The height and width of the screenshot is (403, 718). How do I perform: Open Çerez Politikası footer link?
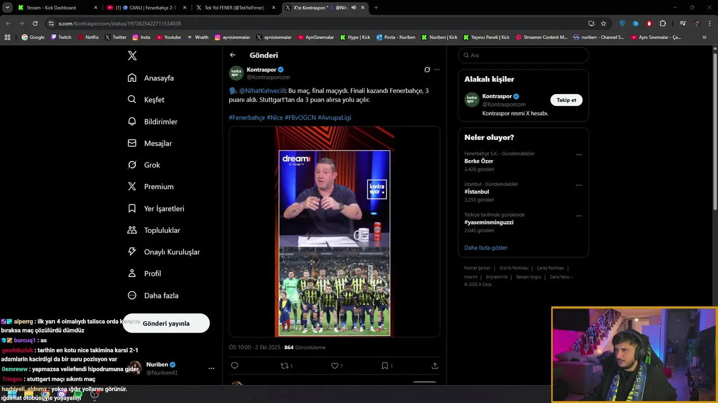pos(550,268)
